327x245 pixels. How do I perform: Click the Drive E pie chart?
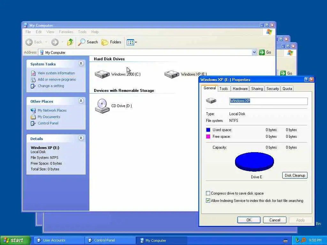255,162
